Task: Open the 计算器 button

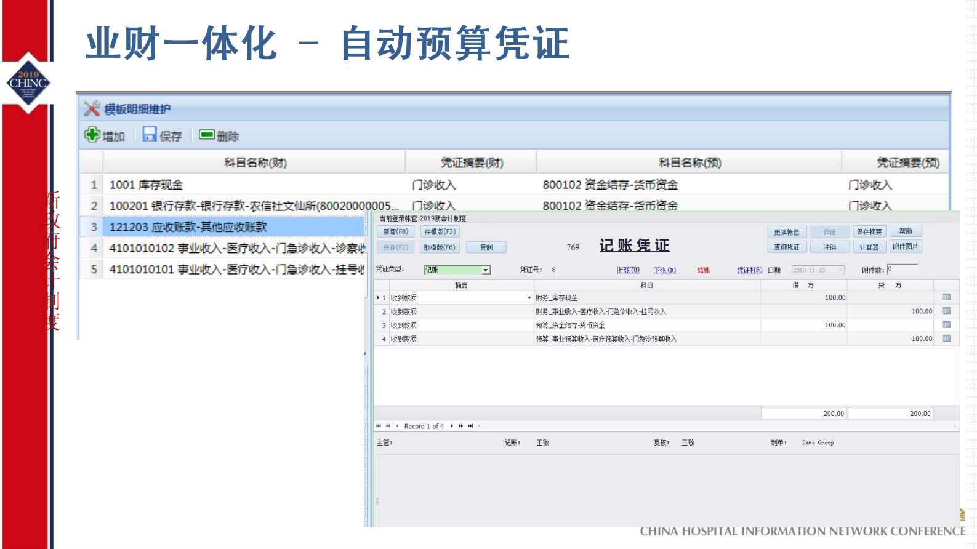Action: pyautogui.click(x=869, y=247)
